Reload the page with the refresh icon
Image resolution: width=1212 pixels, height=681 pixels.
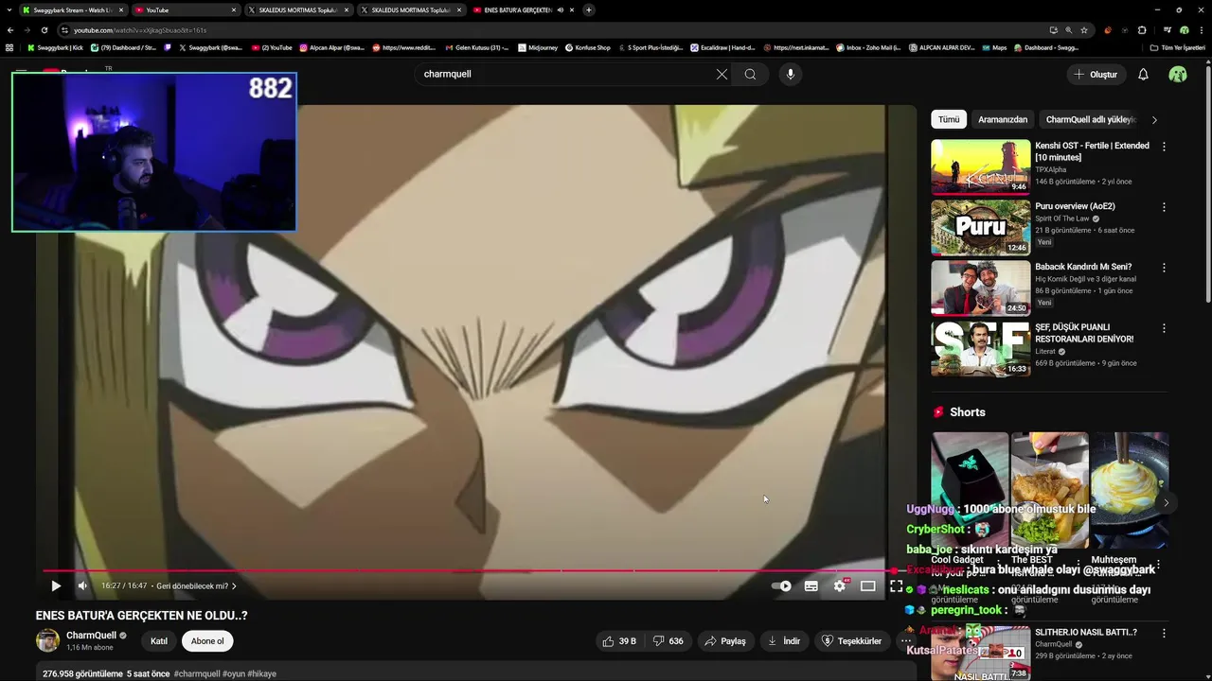pyautogui.click(x=44, y=30)
